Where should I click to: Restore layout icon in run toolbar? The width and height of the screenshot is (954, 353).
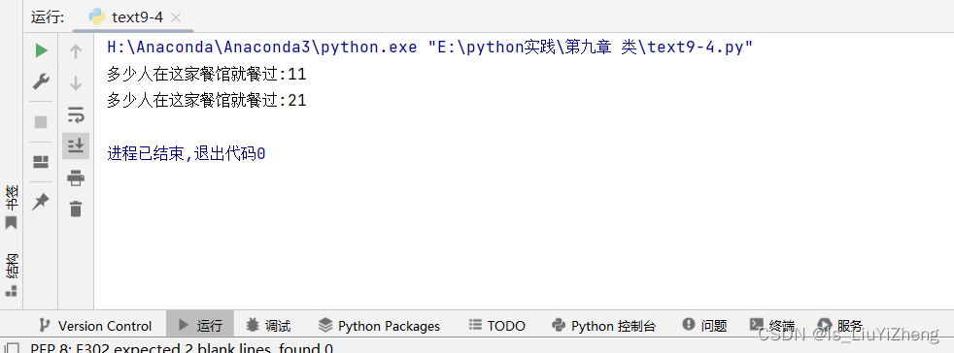coord(41,162)
